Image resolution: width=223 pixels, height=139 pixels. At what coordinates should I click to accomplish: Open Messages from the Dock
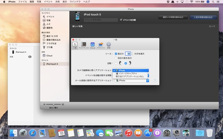[99, 133]
